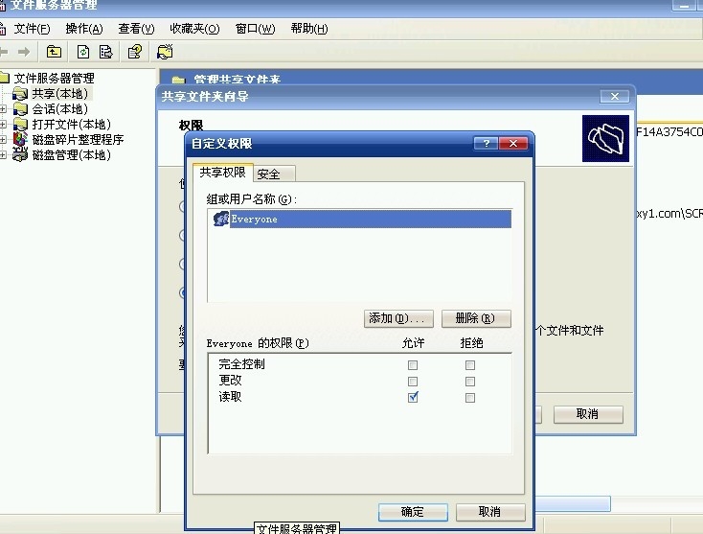703x534 pixels.
Task: Expand the 打开文件(本地) tree node
Action: tap(4, 125)
